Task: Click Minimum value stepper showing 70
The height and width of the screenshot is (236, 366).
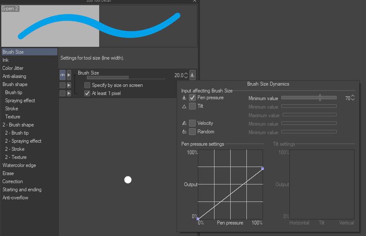Action: pyautogui.click(x=353, y=98)
